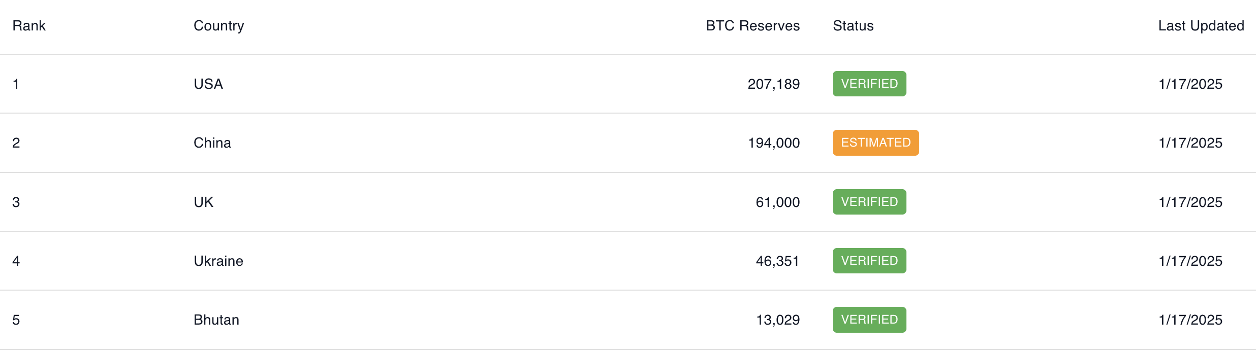Screen dimensions: 1256x352
Task: Select the USA country cell
Action: (x=208, y=84)
